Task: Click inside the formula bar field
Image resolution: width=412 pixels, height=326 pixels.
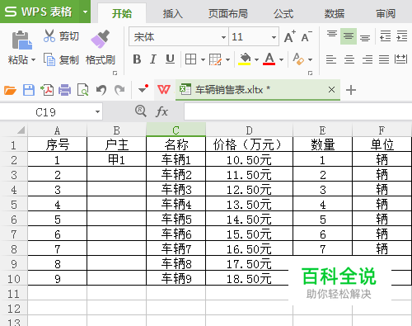Action: pos(298,111)
